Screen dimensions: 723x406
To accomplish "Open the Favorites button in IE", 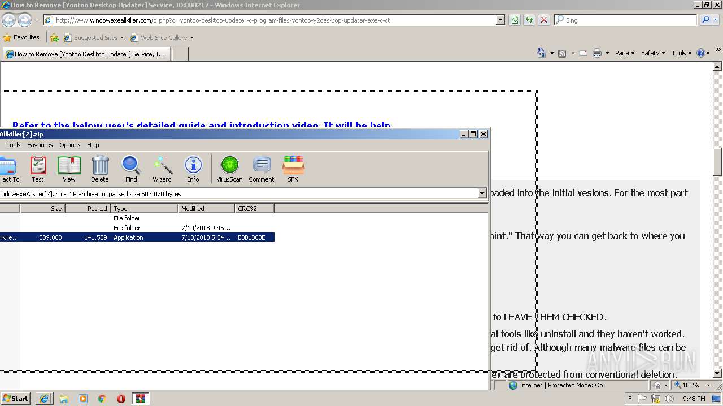I will coord(21,37).
